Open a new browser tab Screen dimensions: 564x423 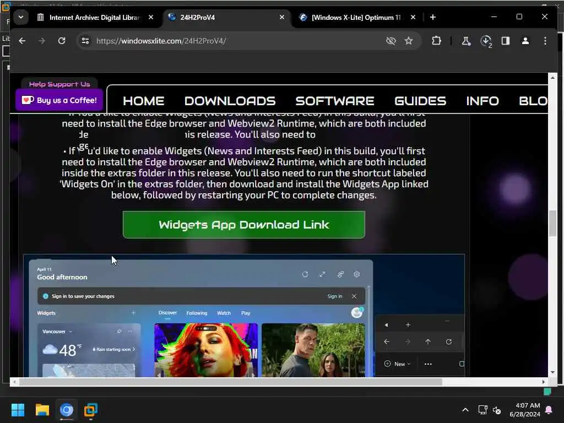coord(433,17)
